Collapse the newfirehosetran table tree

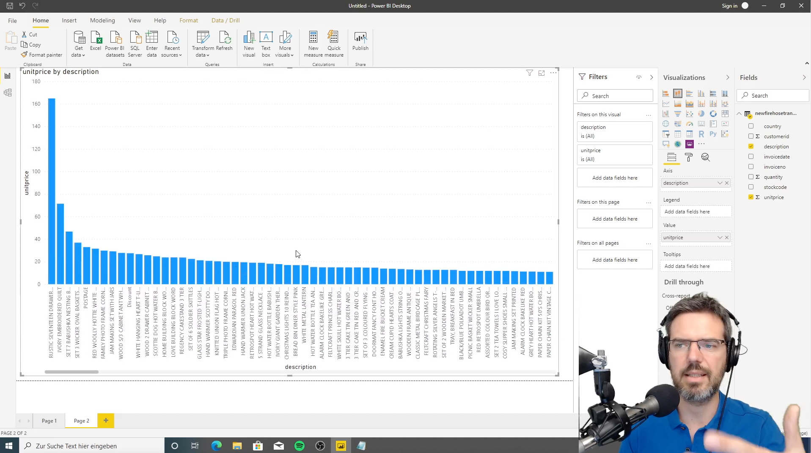pos(739,113)
